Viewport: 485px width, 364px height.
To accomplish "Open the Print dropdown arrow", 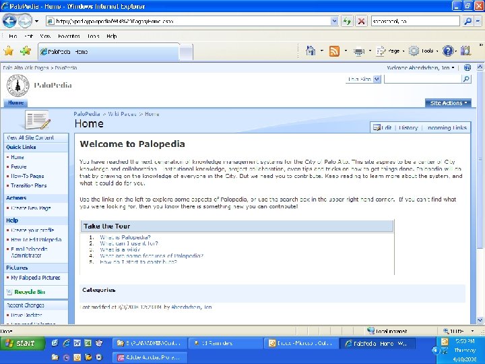I will pyautogui.click(x=370, y=51).
